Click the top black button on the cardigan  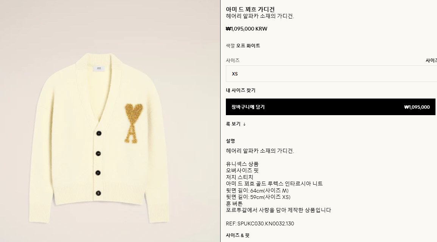(99, 134)
